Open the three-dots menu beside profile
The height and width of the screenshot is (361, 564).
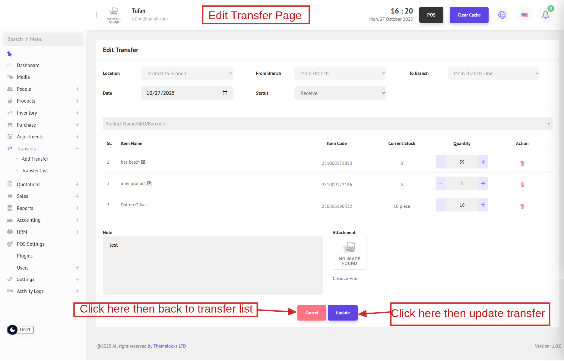[x=97, y=15]
